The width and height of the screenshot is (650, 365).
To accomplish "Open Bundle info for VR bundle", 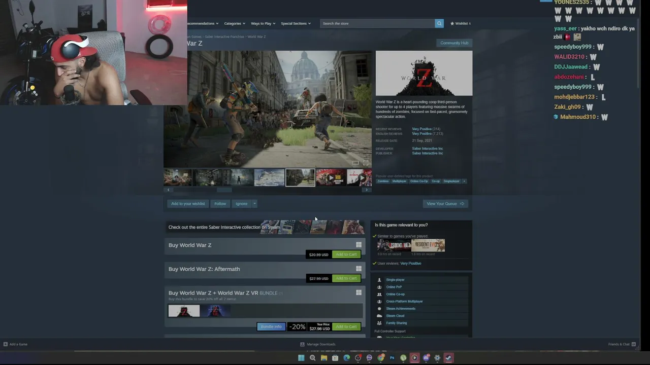I will pos(271,326).
